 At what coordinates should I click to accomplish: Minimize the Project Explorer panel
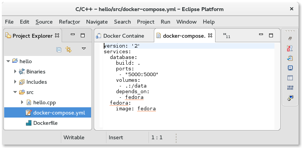coord(73,35)
